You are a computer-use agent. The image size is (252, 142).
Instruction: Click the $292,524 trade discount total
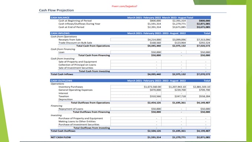coord(205,43)
